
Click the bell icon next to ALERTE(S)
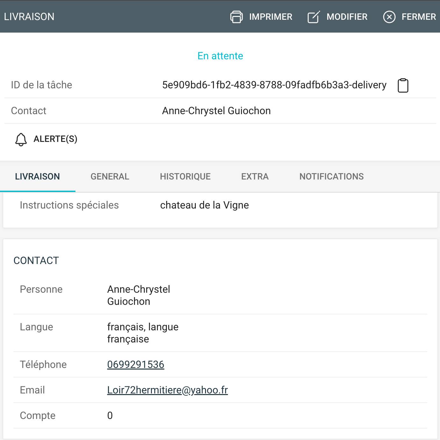pos(21,139)
